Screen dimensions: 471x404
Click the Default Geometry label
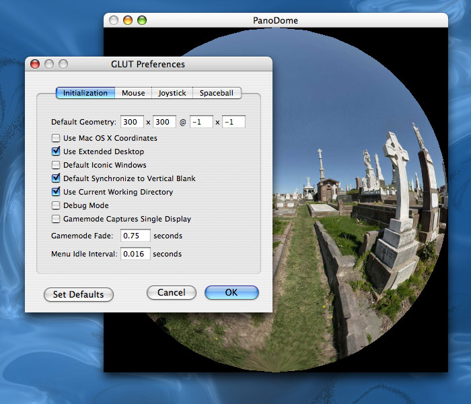click(x=83, y=122)
